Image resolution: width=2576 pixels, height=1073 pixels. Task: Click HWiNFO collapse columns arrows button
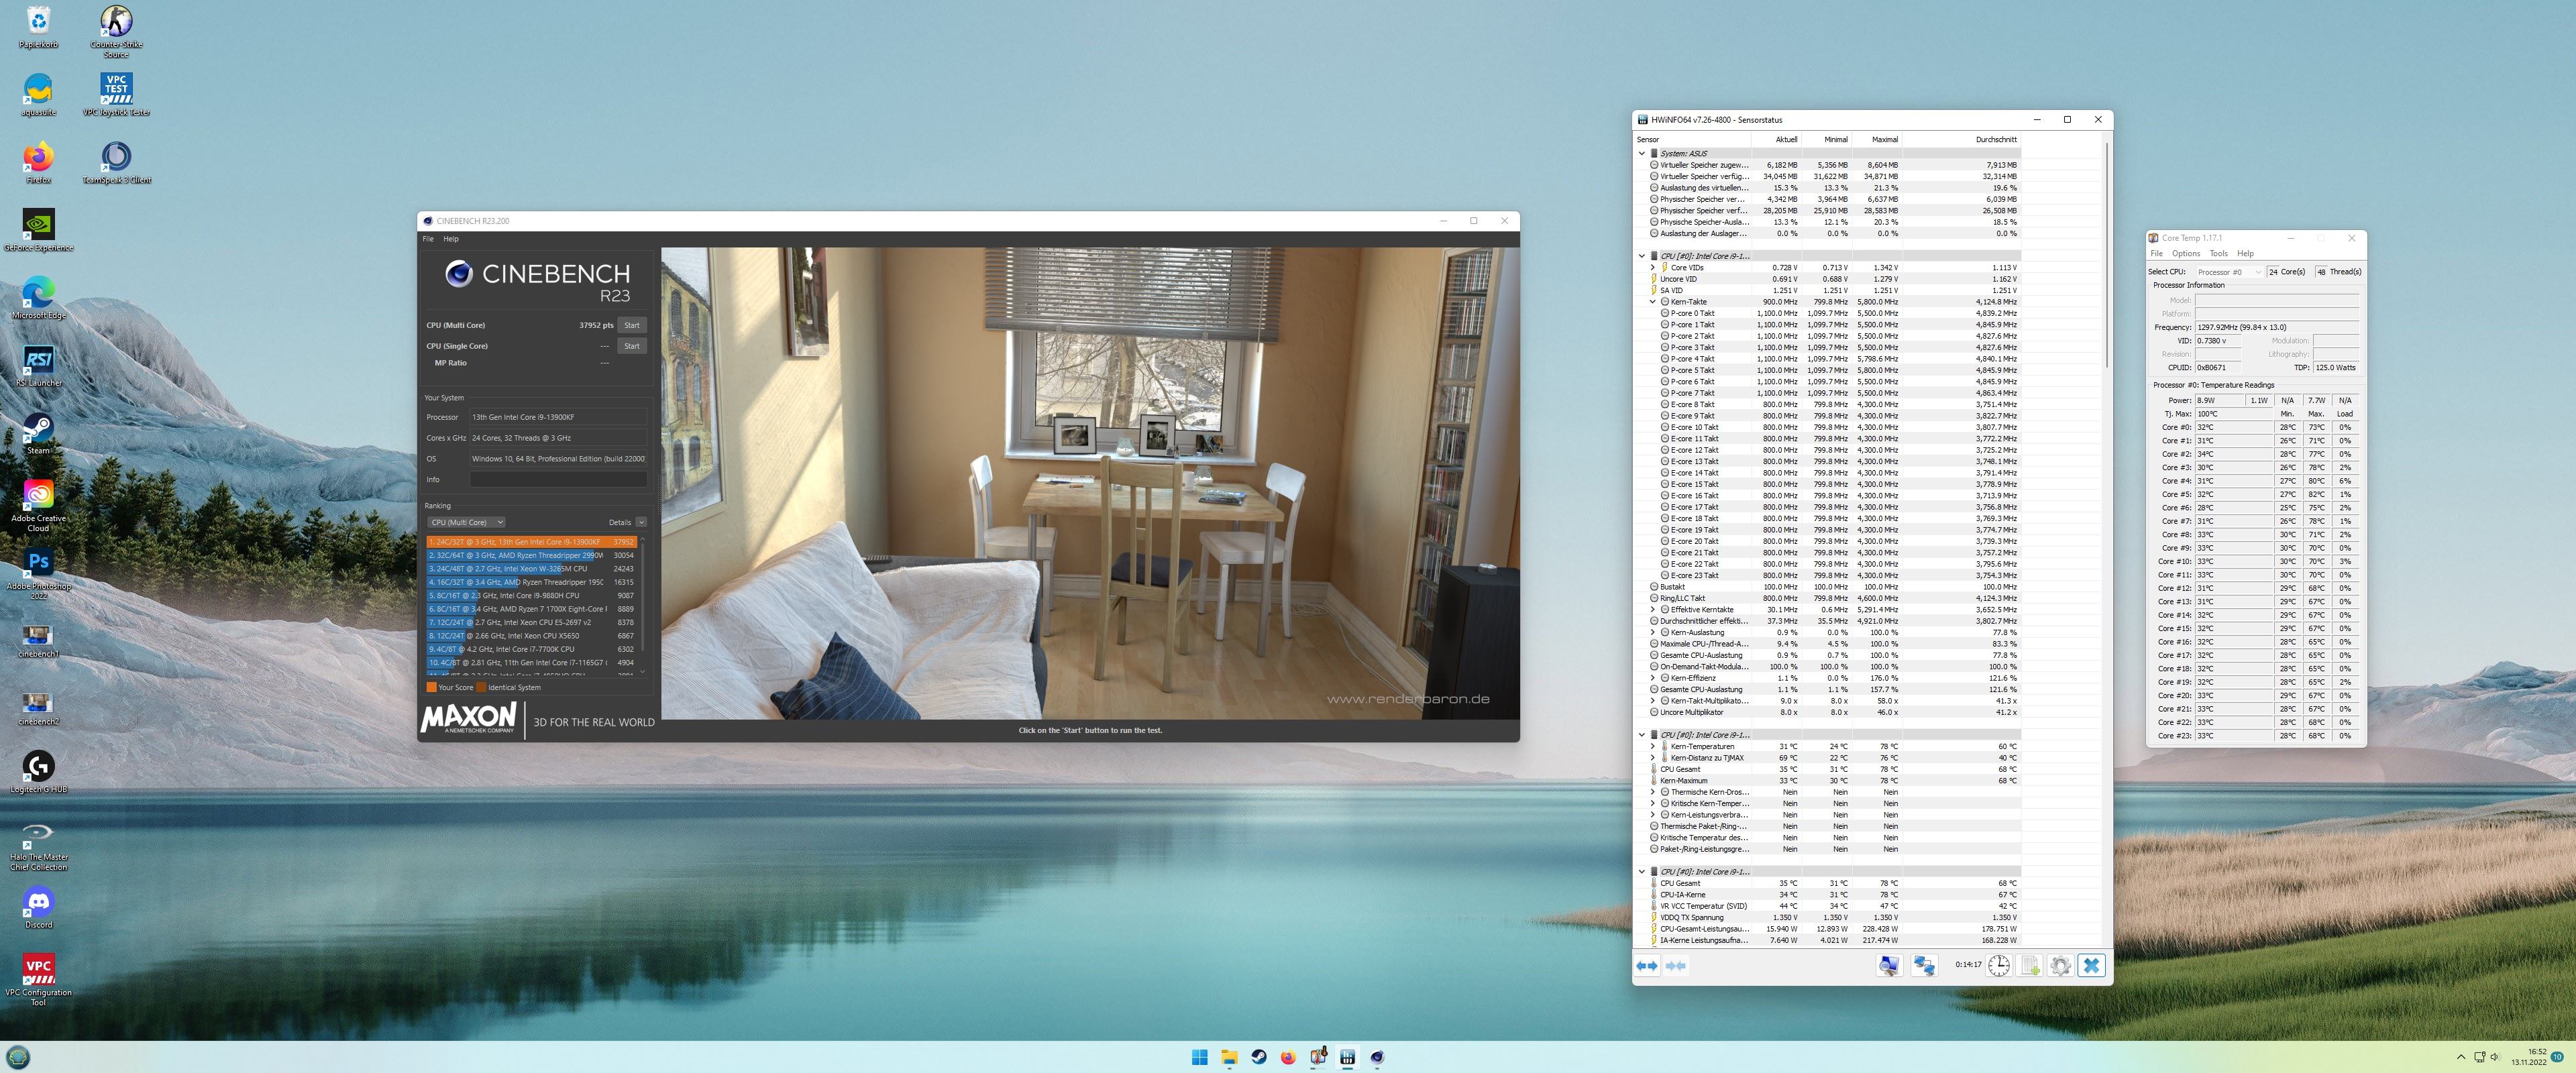point(1676,965)
